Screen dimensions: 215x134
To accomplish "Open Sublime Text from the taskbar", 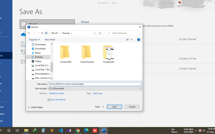I will tap(52, 131).
